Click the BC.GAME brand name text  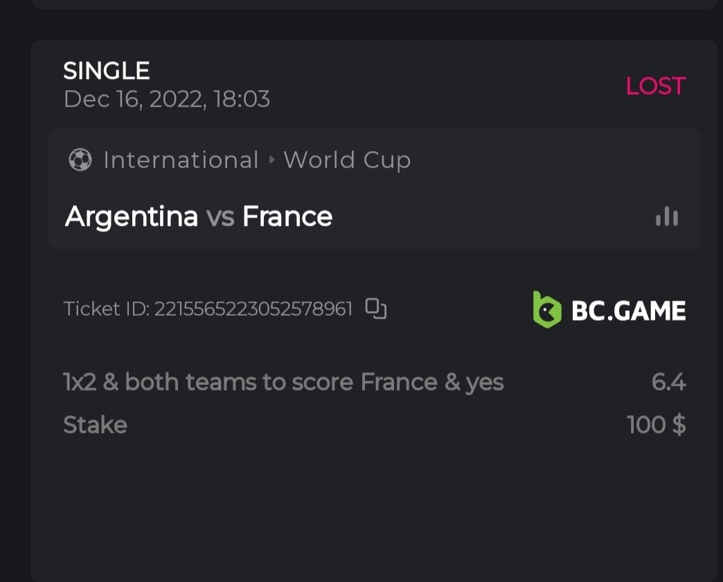628,310
